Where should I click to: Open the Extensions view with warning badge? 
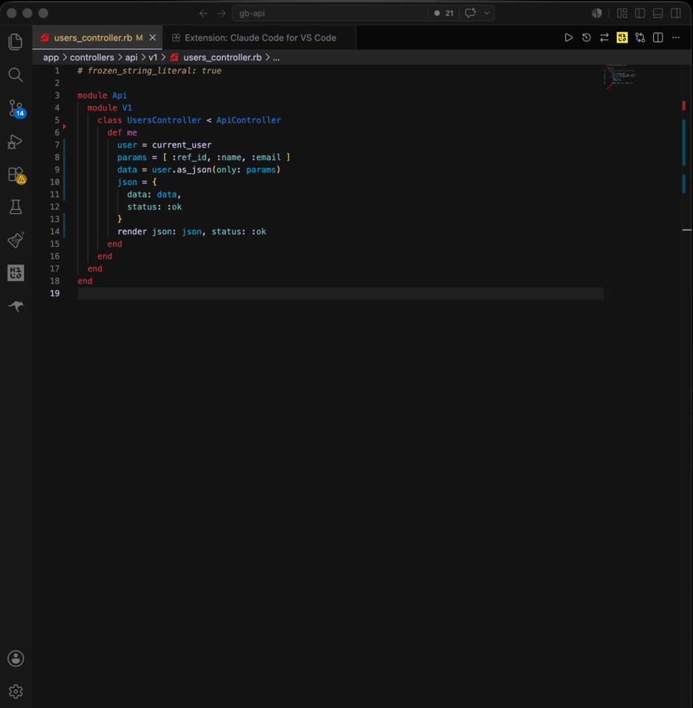click(17, 175)
